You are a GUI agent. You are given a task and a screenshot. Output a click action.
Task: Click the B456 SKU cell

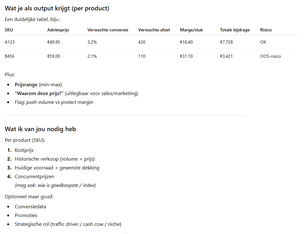click(x=10, y=56)
